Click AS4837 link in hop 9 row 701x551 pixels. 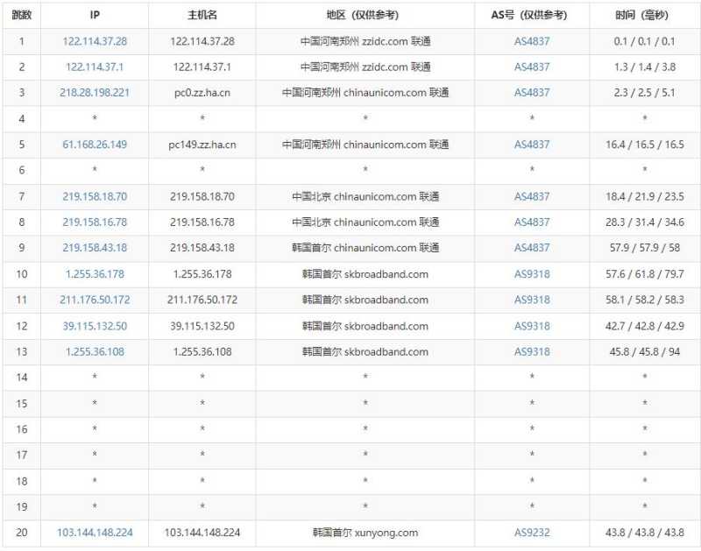532,248
